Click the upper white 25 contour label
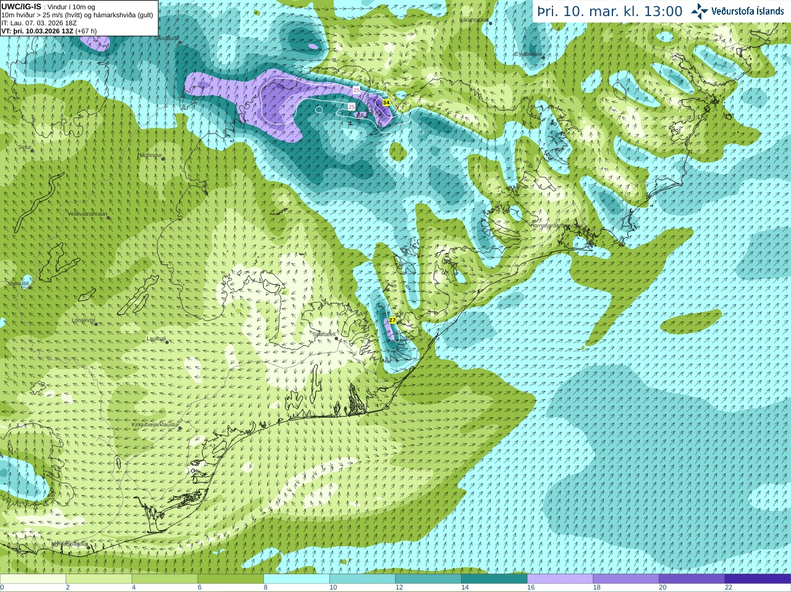 [357, 90]
